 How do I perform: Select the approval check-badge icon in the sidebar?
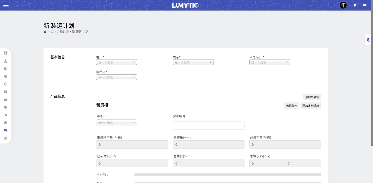[x=6, y=84]
